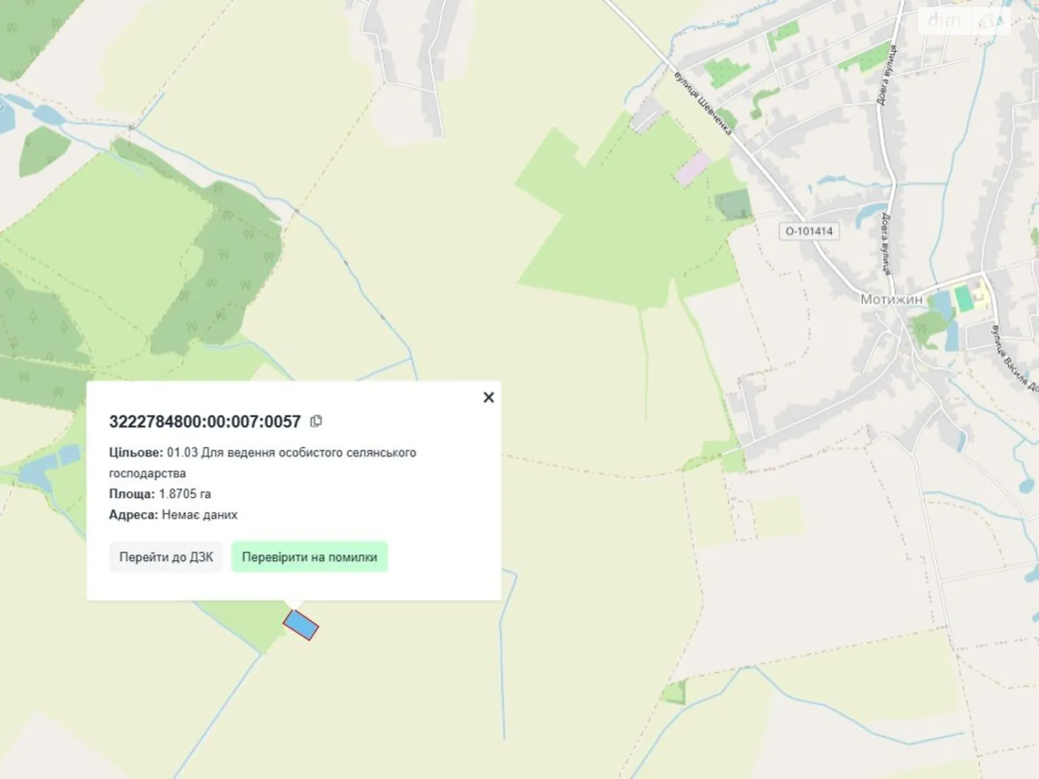This screenshot has width=1039, height=779.
Task: Click the cadastral number 3222784800:00:007:0057
Action: point(205,422)
